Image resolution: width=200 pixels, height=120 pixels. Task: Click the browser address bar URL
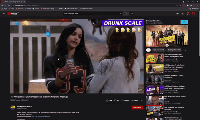tap(27, 6)
